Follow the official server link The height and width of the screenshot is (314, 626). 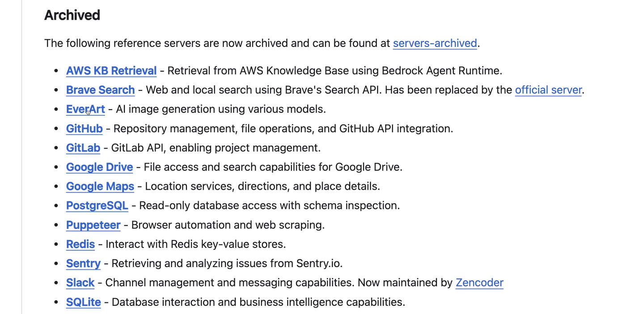[548, 90]
